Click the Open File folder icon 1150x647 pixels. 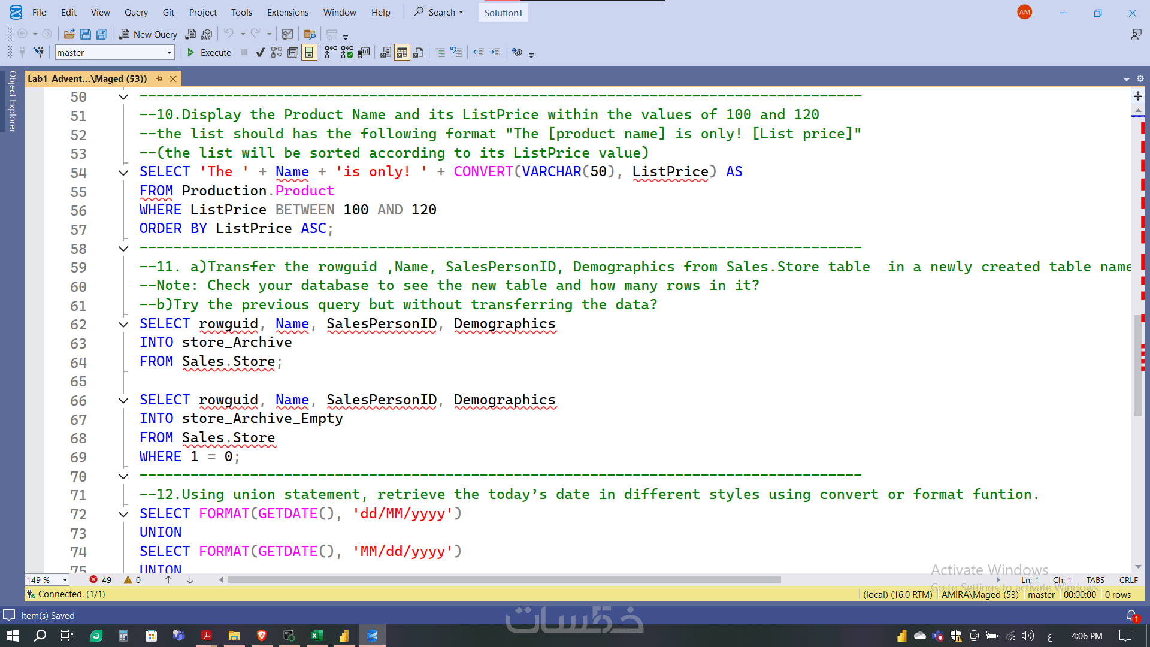pyautogui.click(x=69, y=35)
